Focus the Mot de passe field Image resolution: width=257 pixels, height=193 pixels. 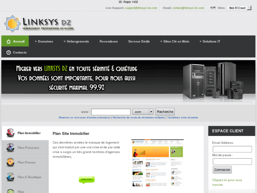[232, 161]
